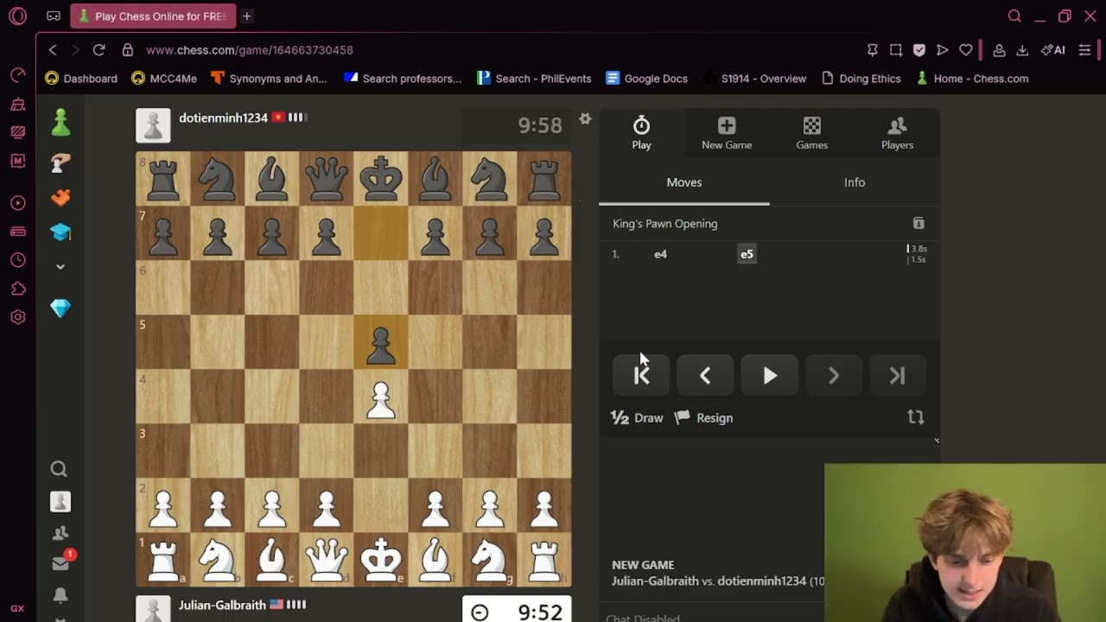Offer a Draw
Screen dimensions: 1106x622
(x=637, y=418)
